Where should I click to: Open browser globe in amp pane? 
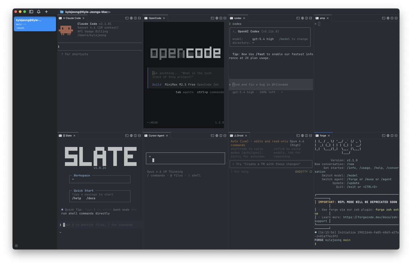pos(388,18)
